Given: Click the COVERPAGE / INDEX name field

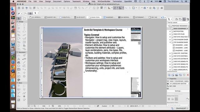Looking at the screenshot, I should (182, 81).
